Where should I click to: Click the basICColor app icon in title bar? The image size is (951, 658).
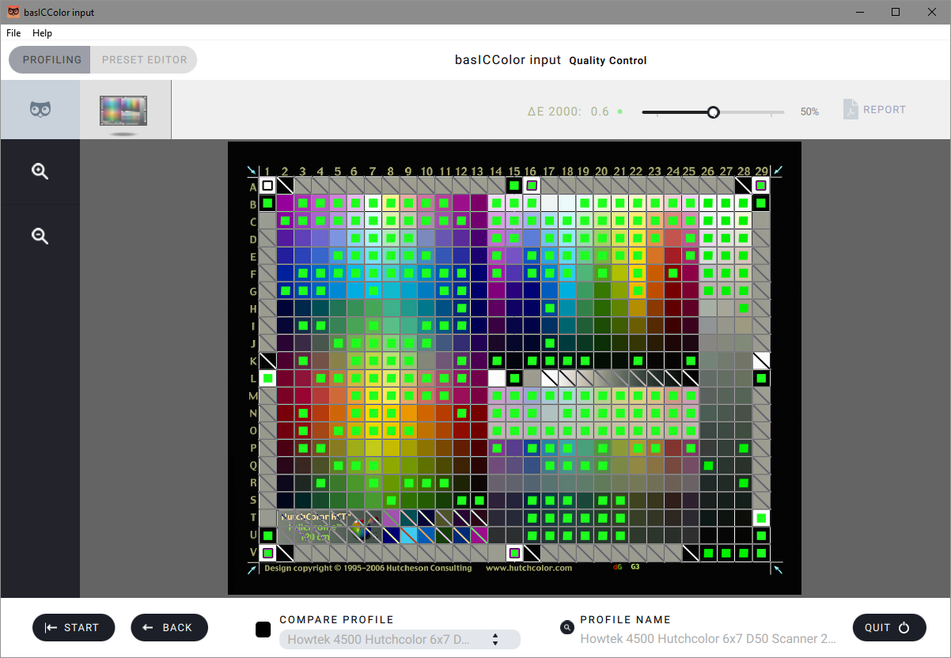click(x=13, y=12)
